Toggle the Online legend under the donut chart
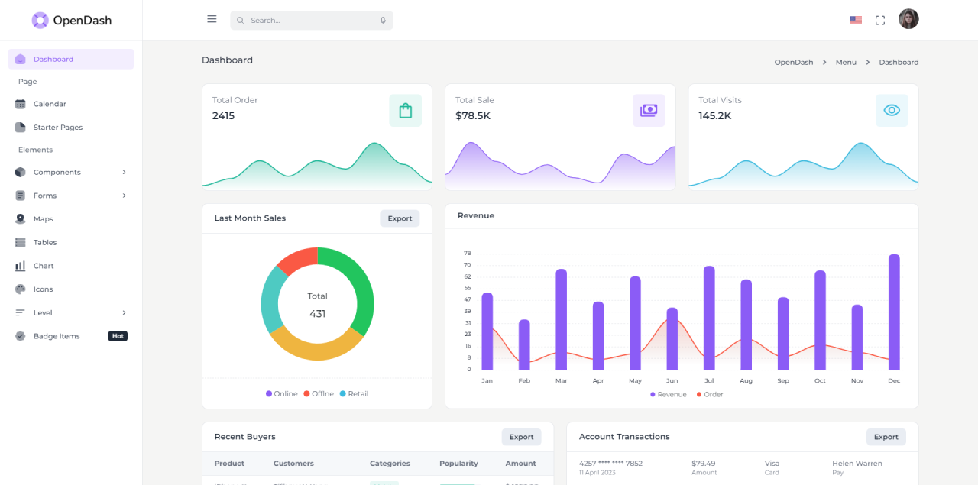The width and height of the screenshot is (978, 485). [282, 393]
